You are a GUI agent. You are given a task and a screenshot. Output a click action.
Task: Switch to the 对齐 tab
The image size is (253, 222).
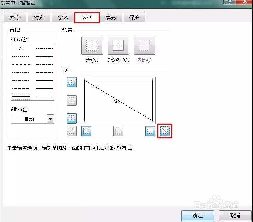coord(39,17)
